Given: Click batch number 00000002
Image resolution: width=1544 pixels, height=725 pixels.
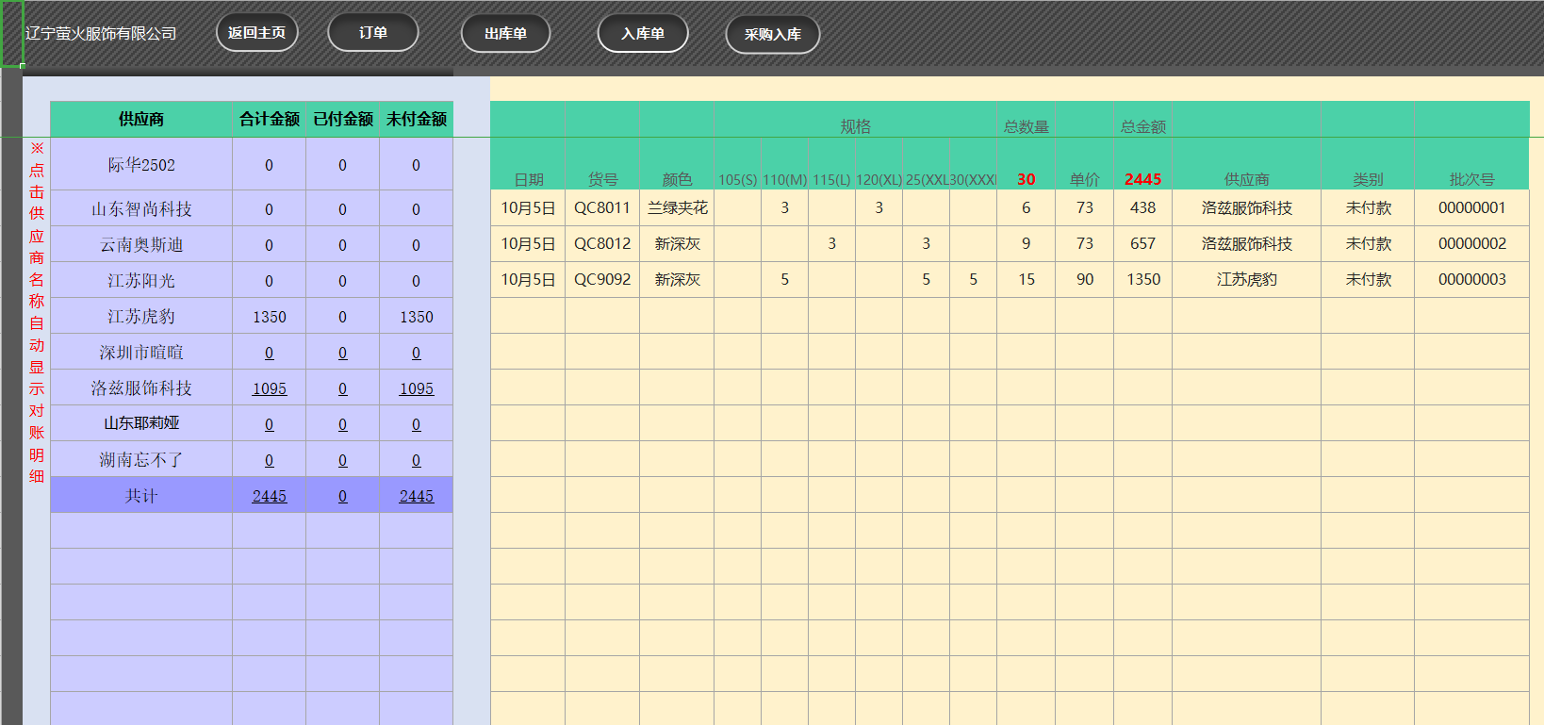Looking at the screenshot, I should [x=1472, y=243].
